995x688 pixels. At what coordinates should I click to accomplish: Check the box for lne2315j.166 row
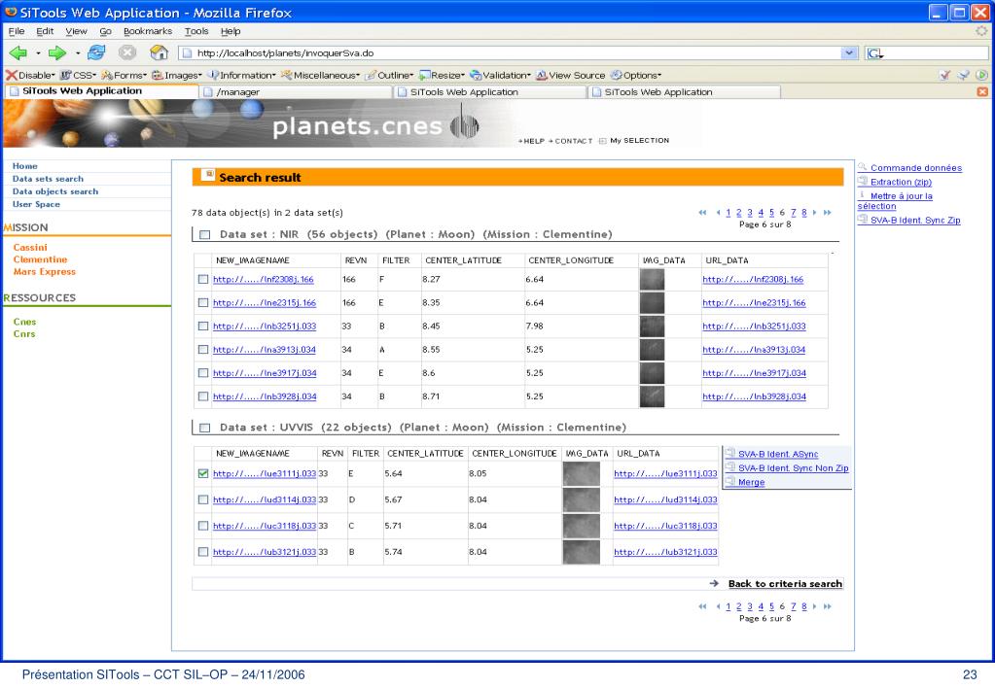[x=203, y=302]
